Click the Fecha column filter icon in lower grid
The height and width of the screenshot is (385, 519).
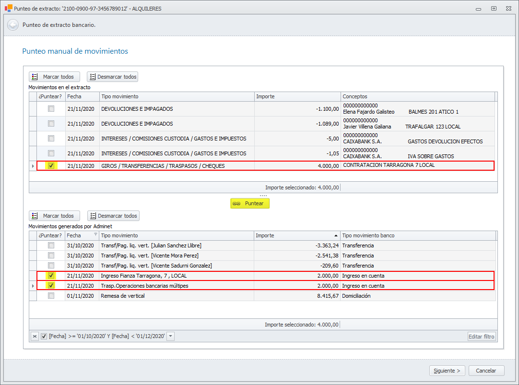click(95, 235)
